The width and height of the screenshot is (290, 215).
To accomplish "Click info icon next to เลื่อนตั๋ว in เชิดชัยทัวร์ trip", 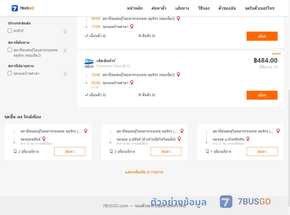I will (104, 95).
